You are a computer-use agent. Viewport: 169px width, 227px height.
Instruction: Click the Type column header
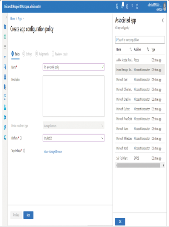[153, 50]
